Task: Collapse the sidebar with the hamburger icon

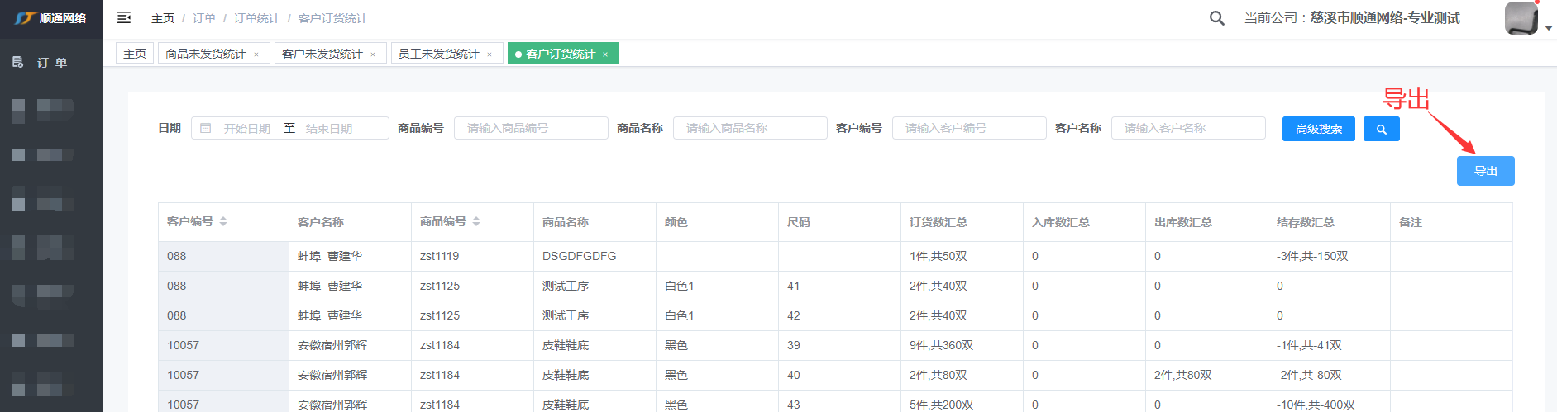Action: (124, 17)
